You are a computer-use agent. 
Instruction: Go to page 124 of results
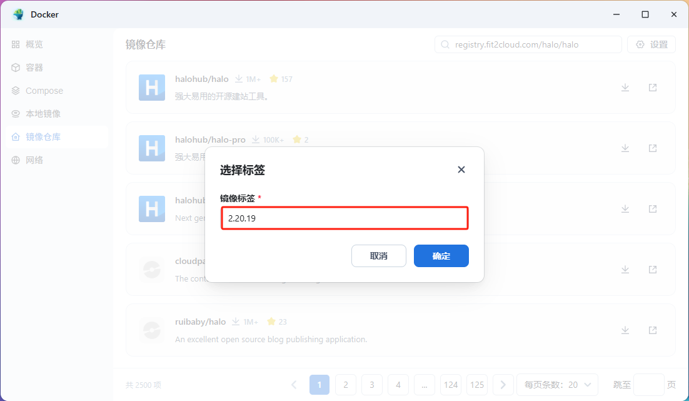tap(451, 385)
